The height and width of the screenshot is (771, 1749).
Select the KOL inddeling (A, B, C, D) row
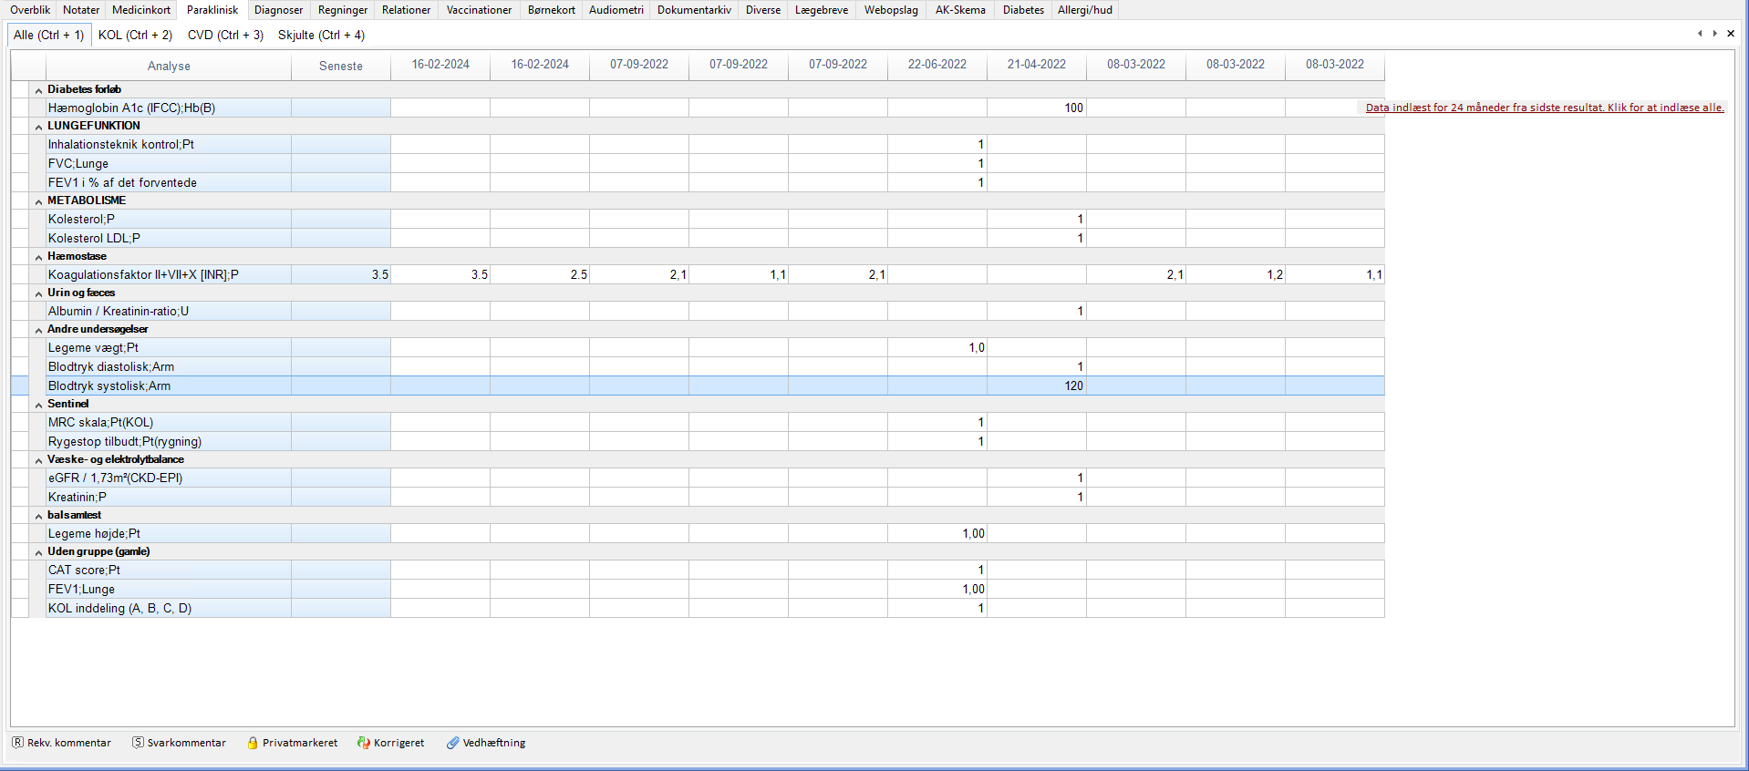pos(698,608)
